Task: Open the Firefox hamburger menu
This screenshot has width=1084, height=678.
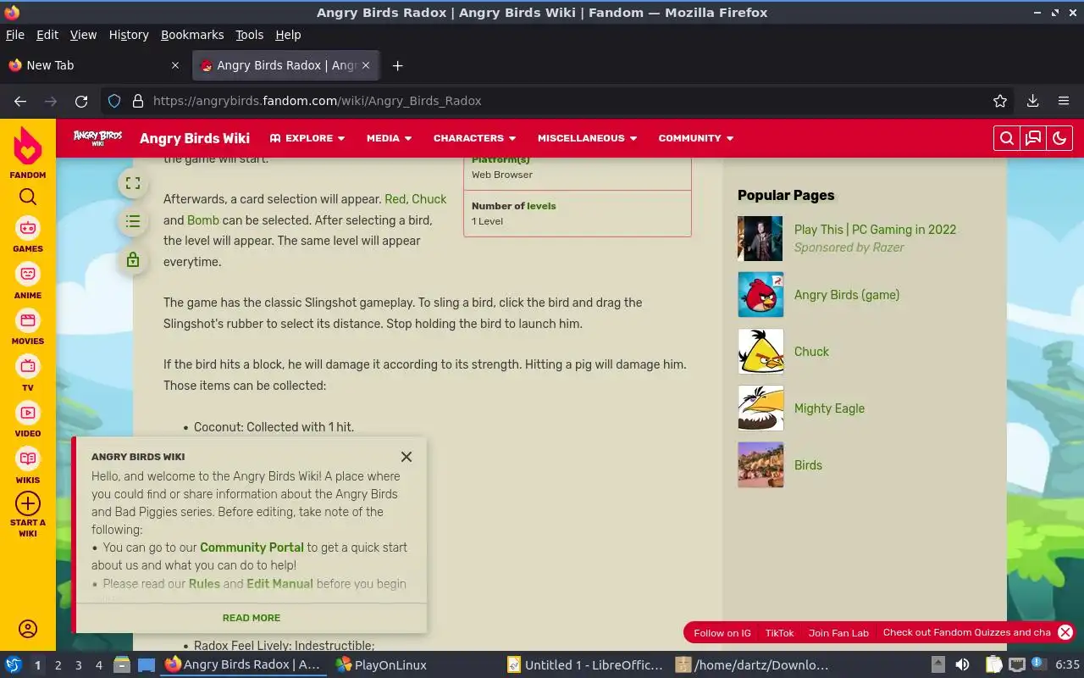Action: tap(1064, 101)
